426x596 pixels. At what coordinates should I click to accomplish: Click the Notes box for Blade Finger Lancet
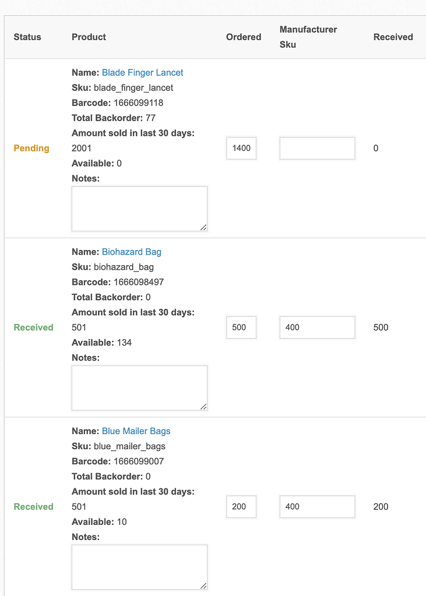(139, 208)
